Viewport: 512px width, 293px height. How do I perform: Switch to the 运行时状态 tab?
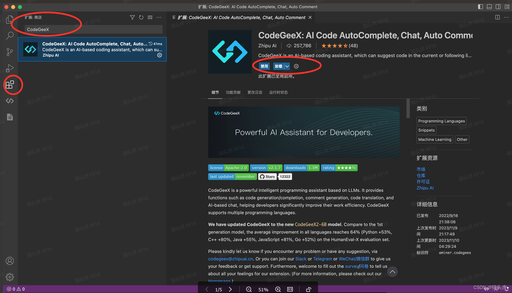(278, 92)
